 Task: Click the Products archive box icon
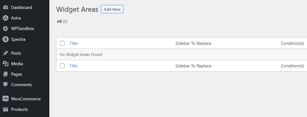click(6, 109)
